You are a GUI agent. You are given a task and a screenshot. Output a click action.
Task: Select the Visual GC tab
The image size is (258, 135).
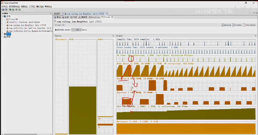[x=108, y=17]
